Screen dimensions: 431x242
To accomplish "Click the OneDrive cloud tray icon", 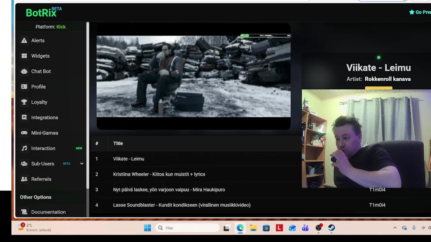I will tap(404, 228).
